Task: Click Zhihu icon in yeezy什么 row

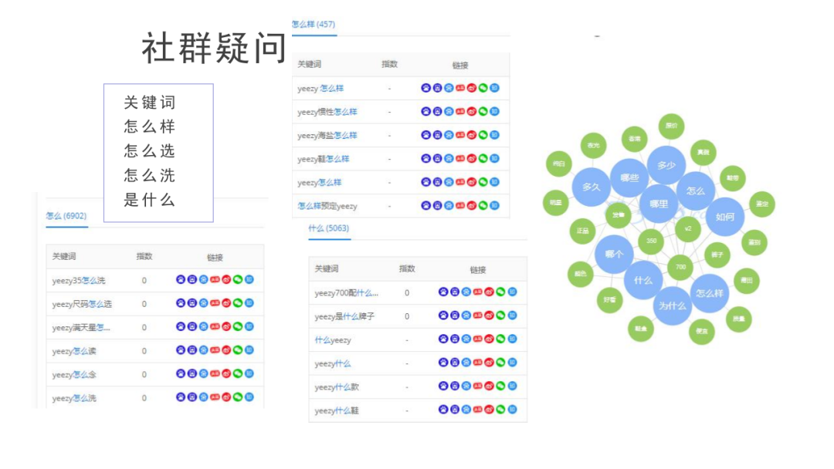Action: pos(512,363)
